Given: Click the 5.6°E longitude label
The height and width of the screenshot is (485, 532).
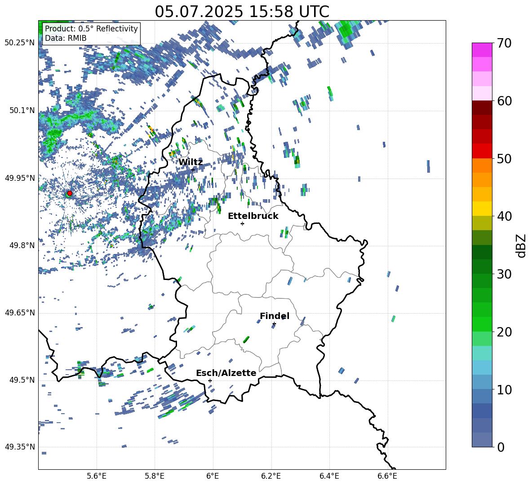Looking at the screenshot, I should click(97, 476).
